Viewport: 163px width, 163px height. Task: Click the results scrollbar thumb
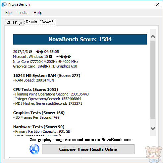[153, 80]
